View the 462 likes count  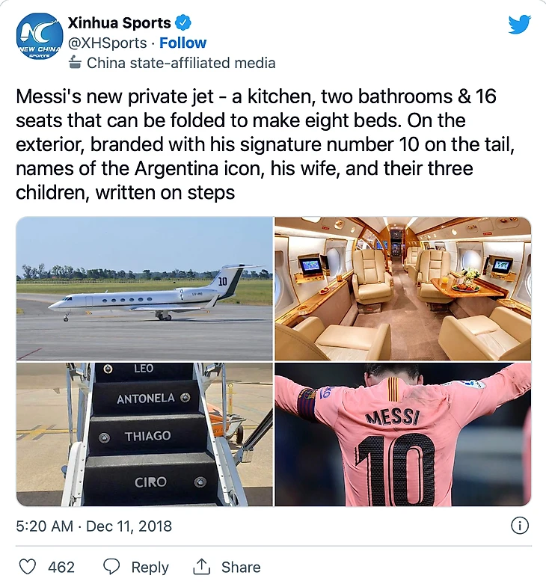pos(61,568)
